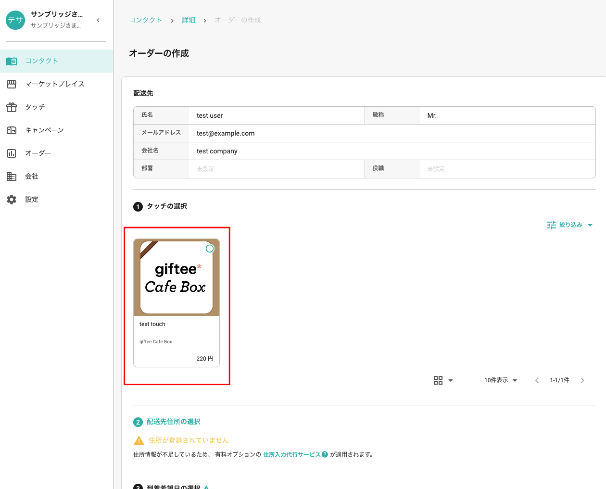This screenshot has height=489, width=606.
Task: Click the キャンペーン mailbox icon
Action: tap(12, 130)
